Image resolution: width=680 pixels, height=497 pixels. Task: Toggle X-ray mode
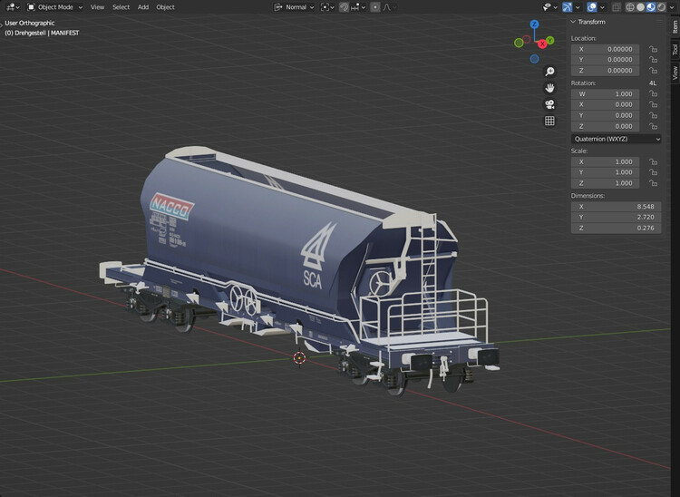click(x=617, y=7)
